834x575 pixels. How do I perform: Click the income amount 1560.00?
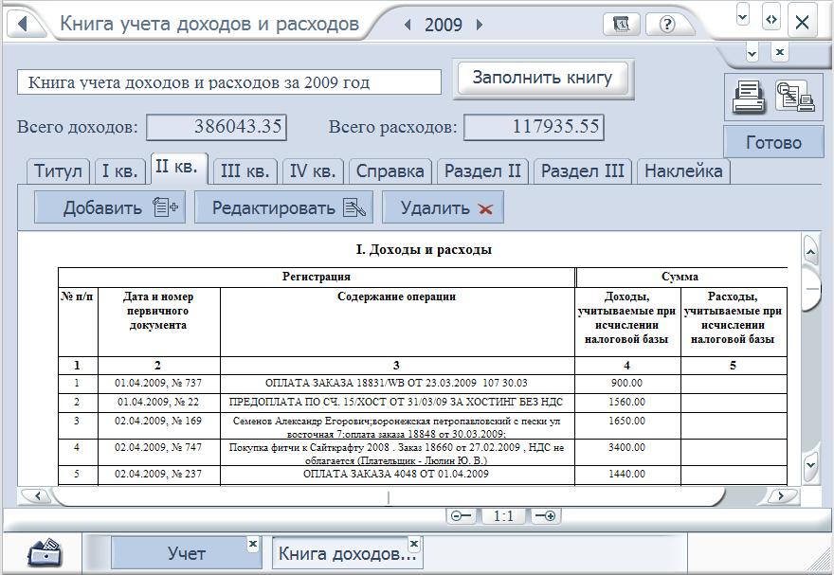(x=627, y=402)
